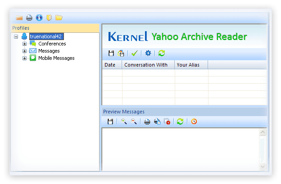Click the Preview Messages panel header

(x=184, y=112)
